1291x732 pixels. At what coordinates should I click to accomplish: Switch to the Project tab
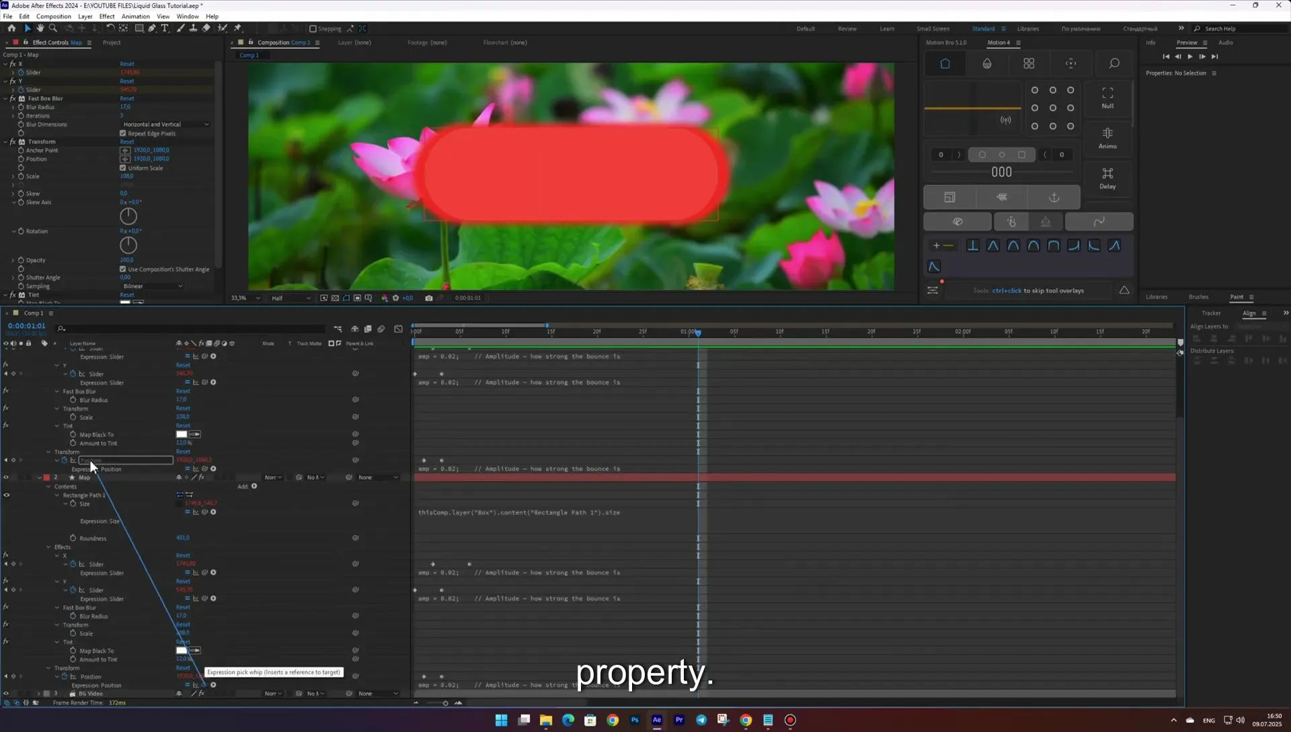click(112, 42)
